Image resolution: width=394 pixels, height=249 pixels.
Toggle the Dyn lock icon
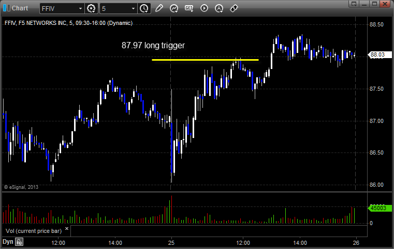[19, 242]
